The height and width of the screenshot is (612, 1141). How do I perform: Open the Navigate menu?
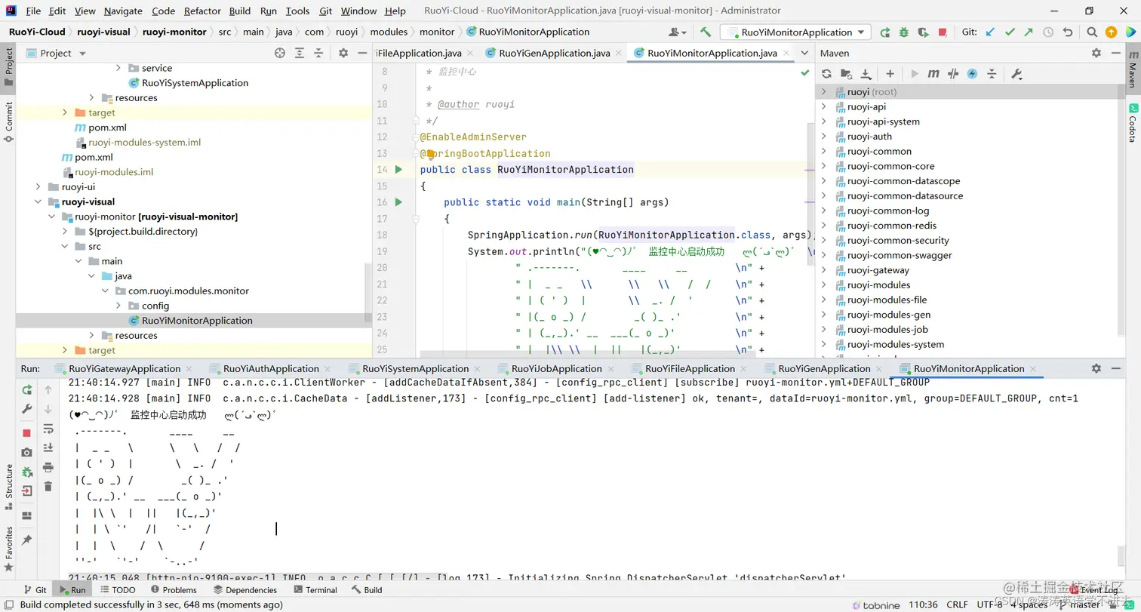(123, 11)
